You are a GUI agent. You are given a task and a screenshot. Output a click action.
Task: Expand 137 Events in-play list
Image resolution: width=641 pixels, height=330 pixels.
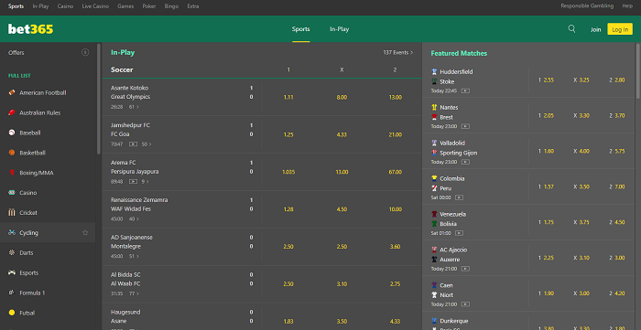[397, 53]
